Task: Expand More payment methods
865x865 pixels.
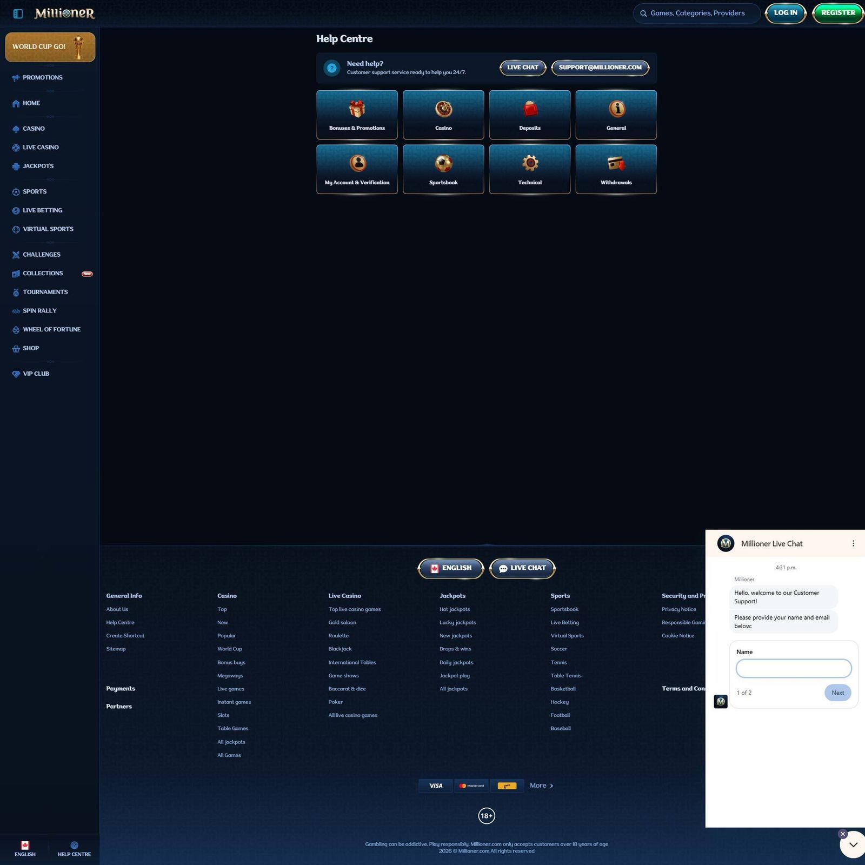Action: 541,786
